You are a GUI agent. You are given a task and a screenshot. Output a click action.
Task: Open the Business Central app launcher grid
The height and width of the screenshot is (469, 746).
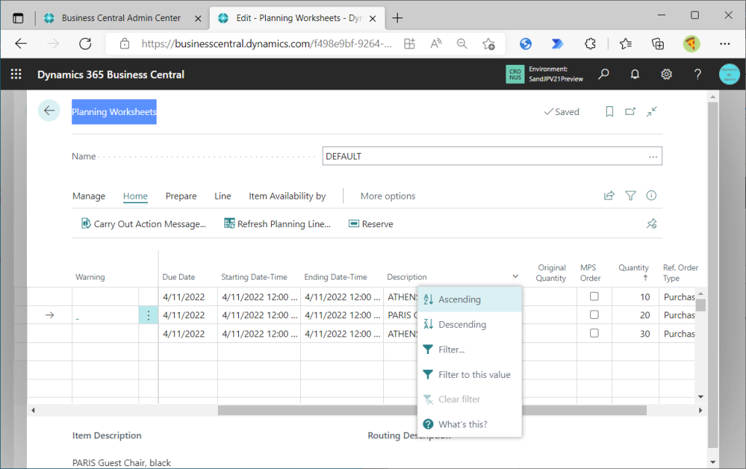(16, 74)
